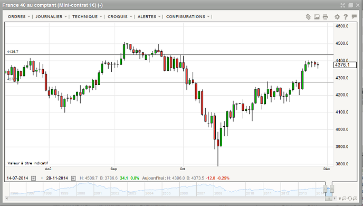Expand dropdown arrow next to CROQUIS

point(131,17)
